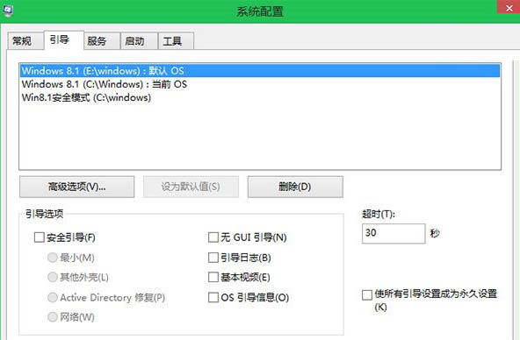Go to the 启动 tab
Viewport: 520px width, 340px height.
139,41
